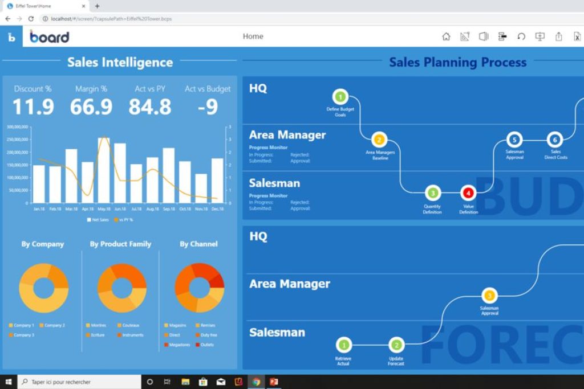Open red step 4 Value Definition
The image size is (584, 389).
tap(468, 193)
